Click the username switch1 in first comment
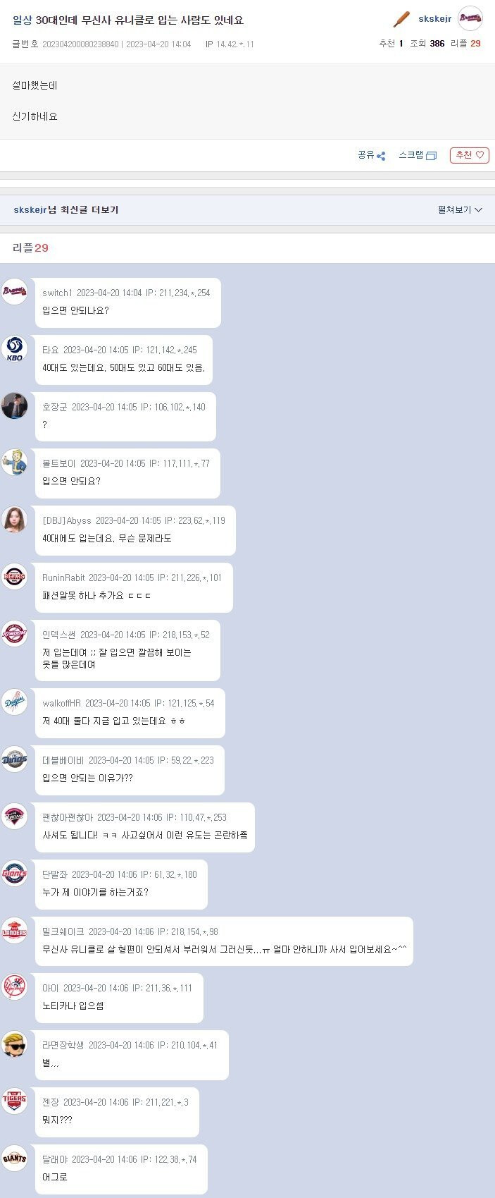The image size is (495, 1198). (x=57, y=293)
